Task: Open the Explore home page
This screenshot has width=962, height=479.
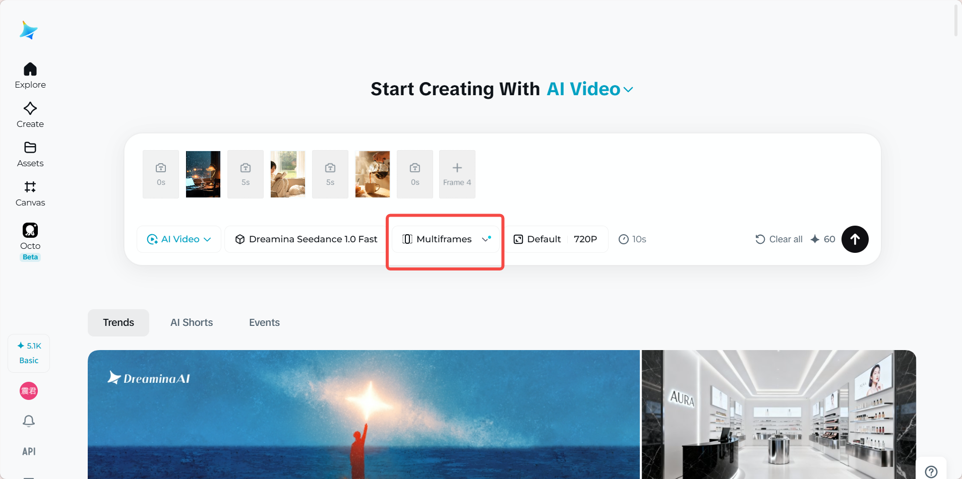Action: pos(30,76)
